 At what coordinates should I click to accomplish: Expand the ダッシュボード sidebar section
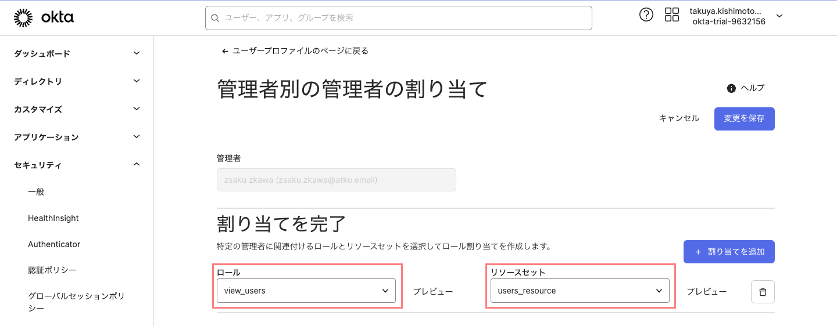(137, 53)
